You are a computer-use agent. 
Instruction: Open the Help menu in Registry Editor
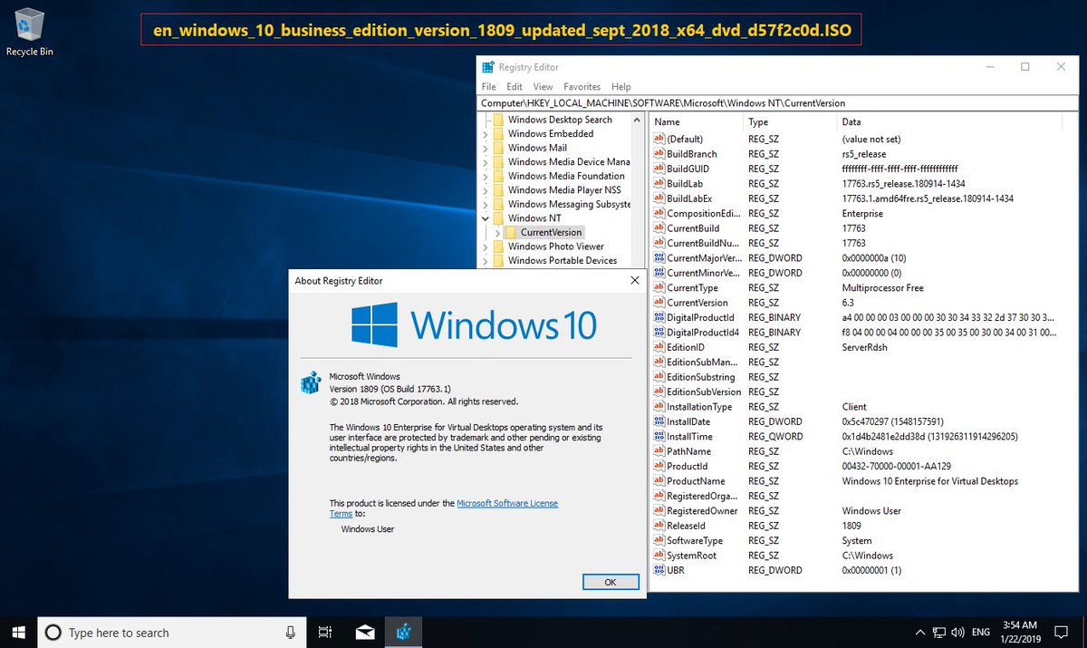click(x=620, y=87)
